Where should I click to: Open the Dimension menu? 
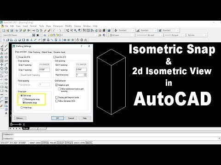coord(58,26)
